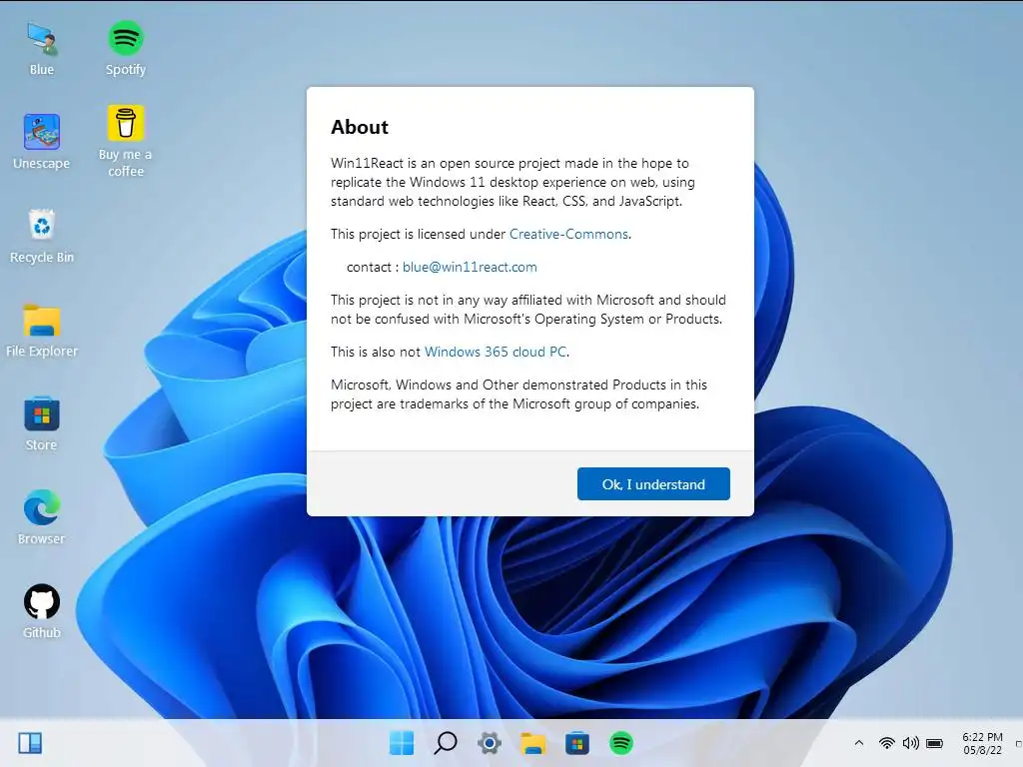Open taskbar search magnifier

[446, 743]
